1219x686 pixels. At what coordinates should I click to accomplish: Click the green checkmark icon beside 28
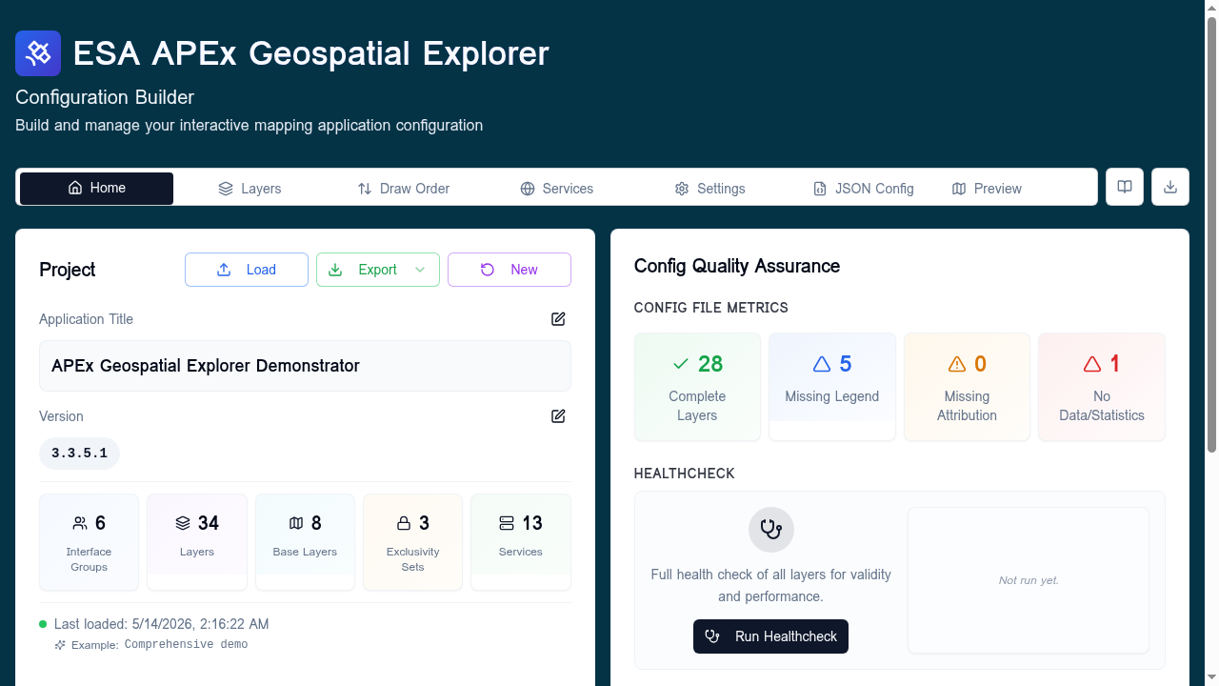(x=681, y=364)
